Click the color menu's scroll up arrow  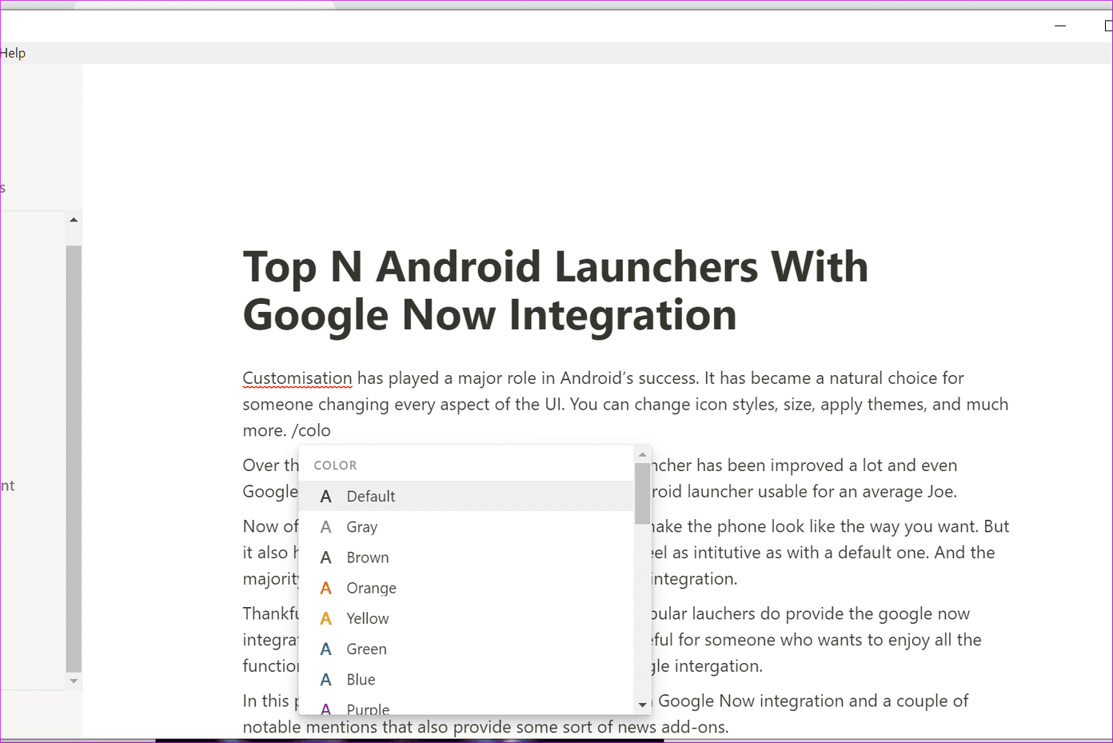[x=642, y=454]
